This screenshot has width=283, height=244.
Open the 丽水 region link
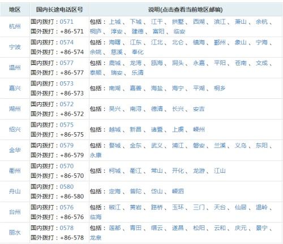15,233
